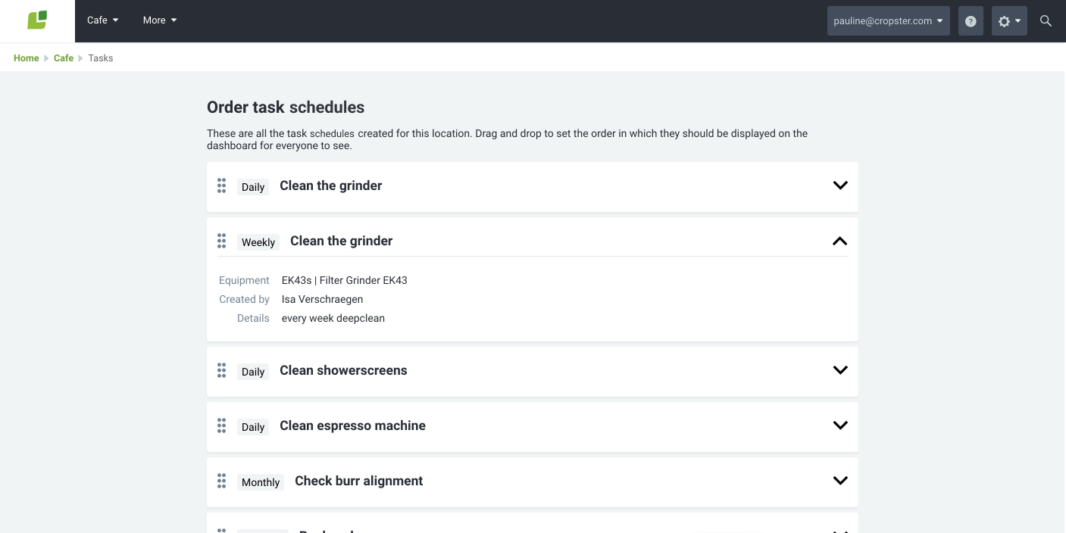Viewport: 1066px width, 533px height.
Task: Click the Check burr alignment task title
Action: click(x=358, y=481)
